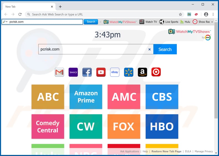
Task: Open the Facebook shortcut icon
Action: [x=87, y=72]
